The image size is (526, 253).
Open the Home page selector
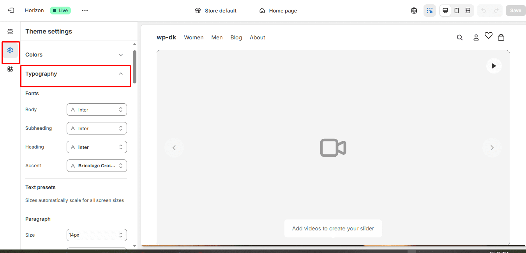[x=278, y=11]
